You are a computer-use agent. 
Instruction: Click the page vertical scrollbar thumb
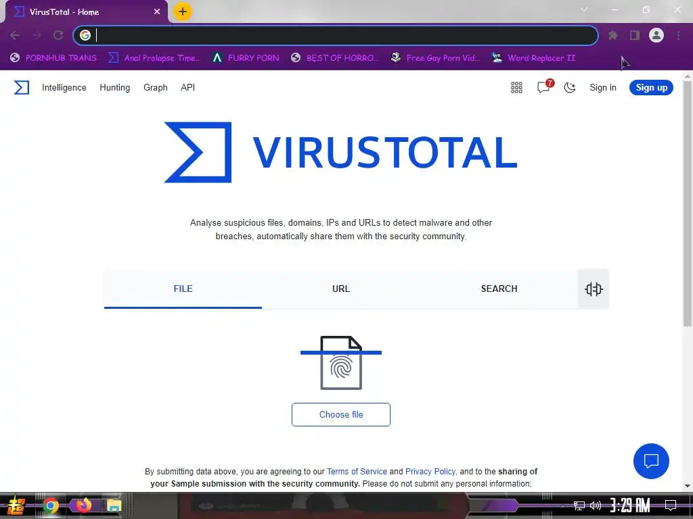pos(688,204)
